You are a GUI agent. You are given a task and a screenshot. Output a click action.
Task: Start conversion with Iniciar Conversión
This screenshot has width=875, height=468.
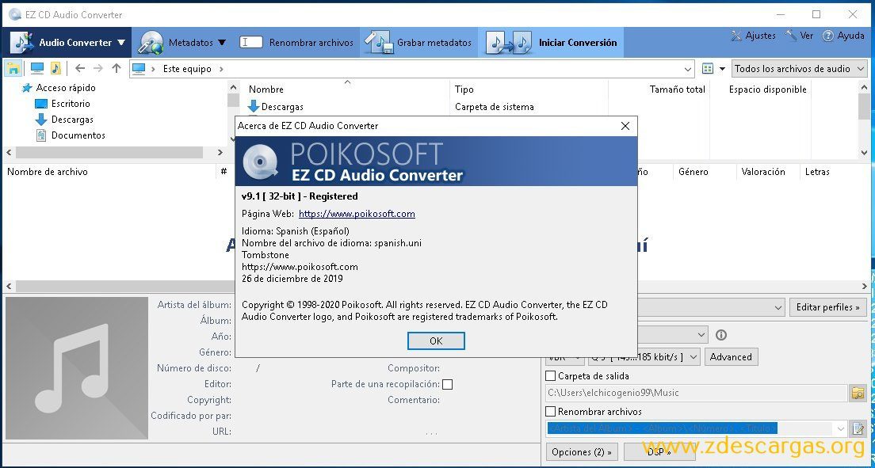(552, 43)
